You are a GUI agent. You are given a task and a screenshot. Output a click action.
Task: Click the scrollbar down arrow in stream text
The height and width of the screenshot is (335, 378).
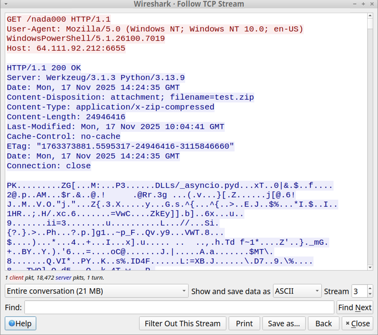tap(370, 267)
